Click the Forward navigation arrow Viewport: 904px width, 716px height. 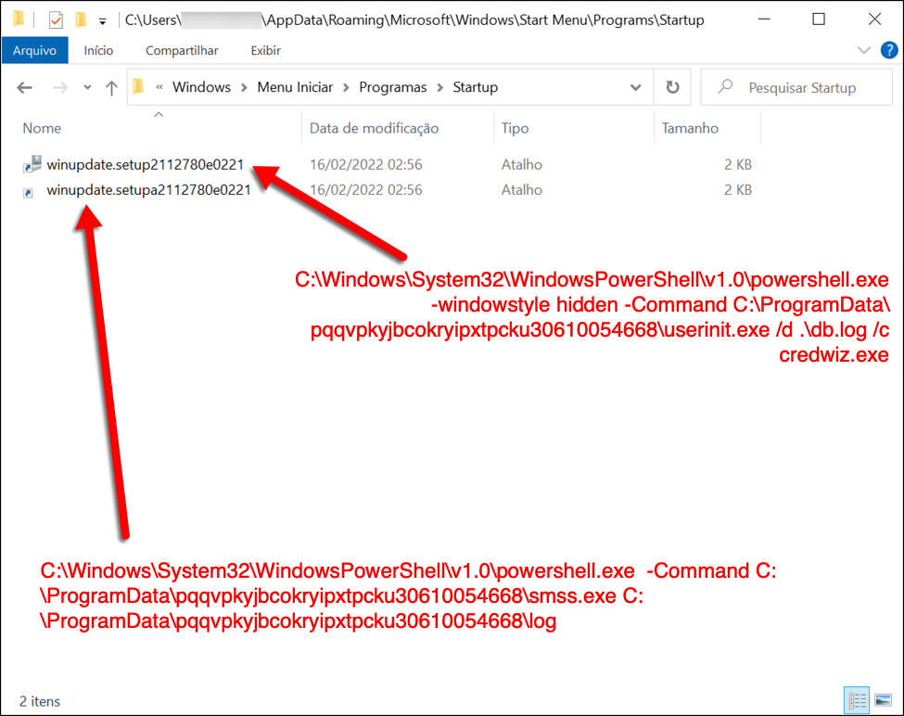(59, 88)
